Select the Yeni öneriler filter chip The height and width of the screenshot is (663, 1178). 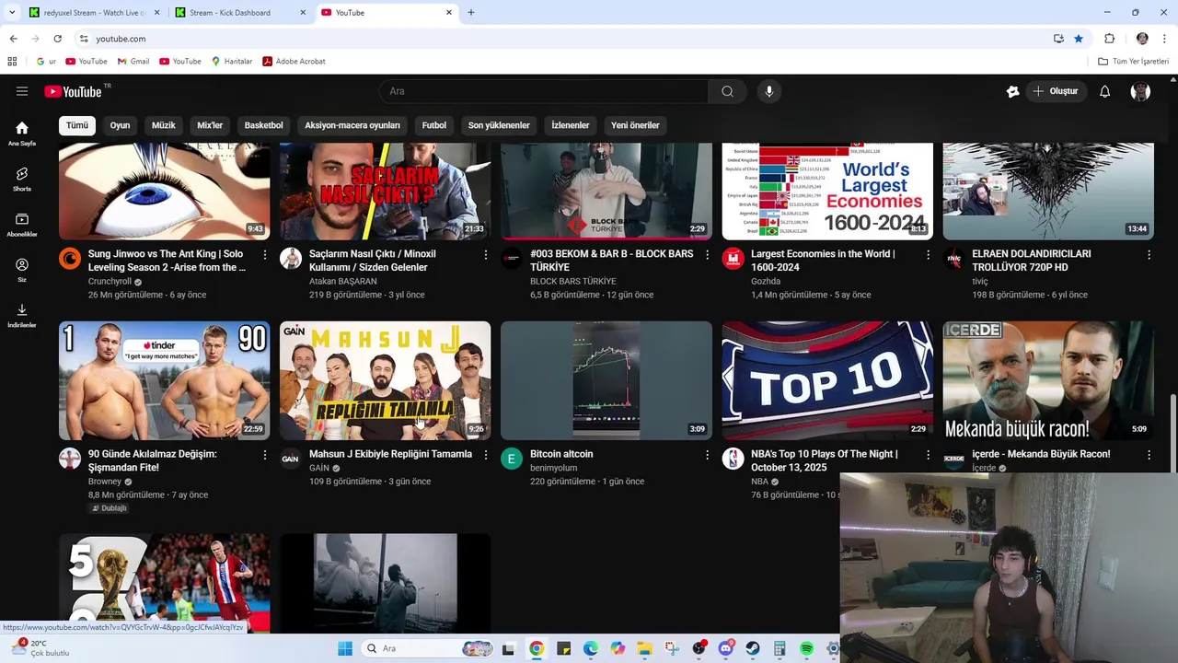coord(635,125)
